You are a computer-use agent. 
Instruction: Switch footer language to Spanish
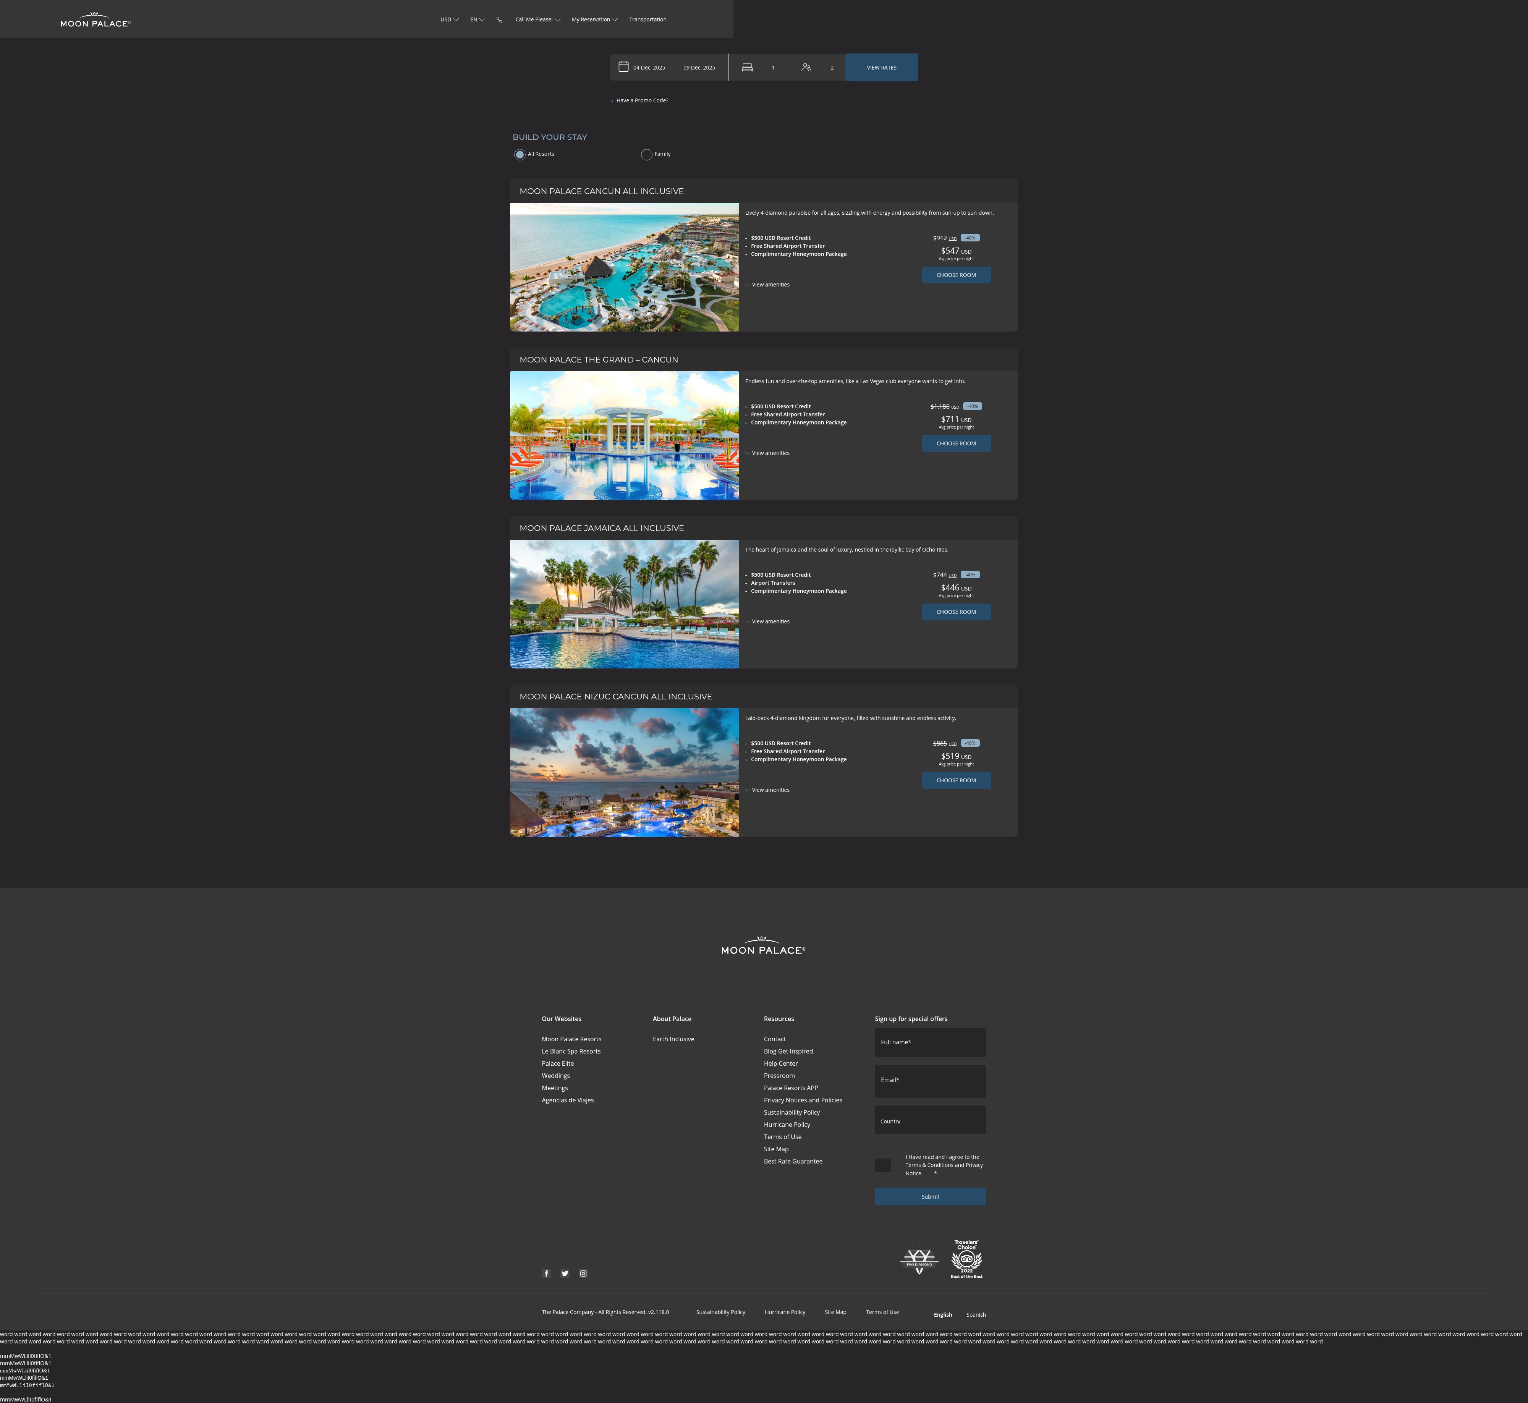coord(976,1315)
